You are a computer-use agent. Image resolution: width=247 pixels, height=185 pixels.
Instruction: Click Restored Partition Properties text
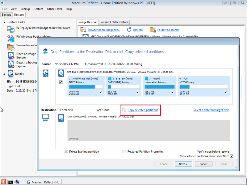[145, 152]
